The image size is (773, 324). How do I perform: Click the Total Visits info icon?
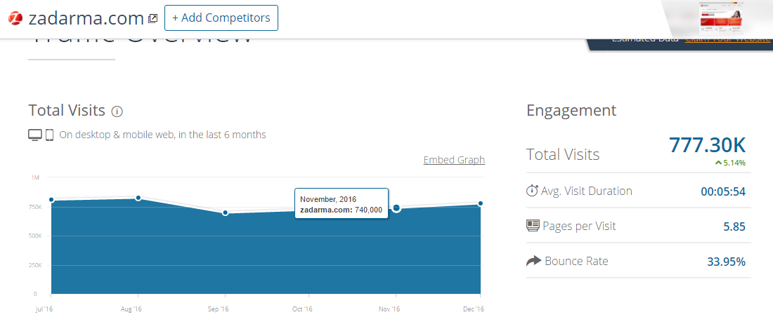(x=117, y=112)
